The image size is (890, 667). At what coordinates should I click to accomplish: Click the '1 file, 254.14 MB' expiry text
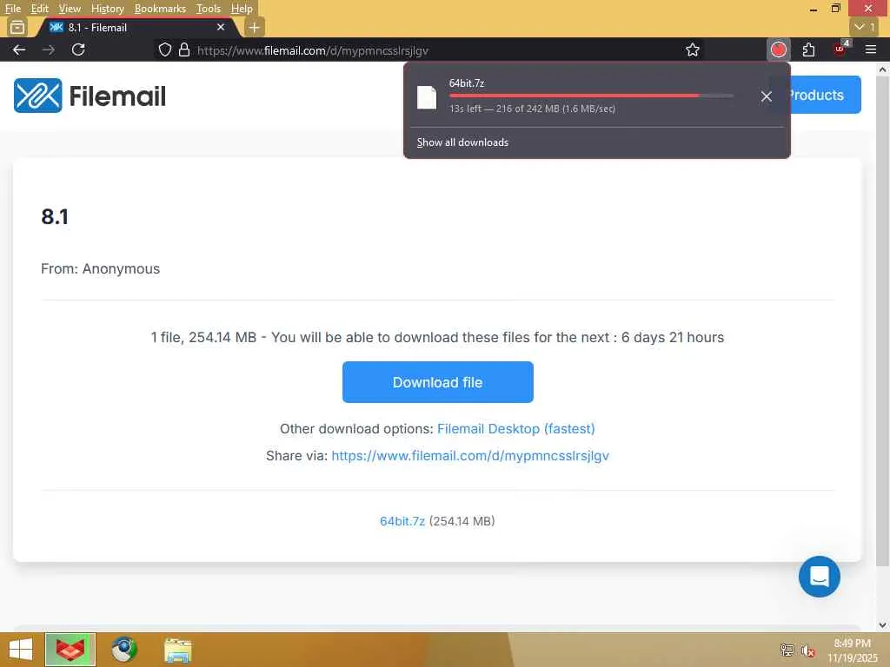click(x=437, y=338)
